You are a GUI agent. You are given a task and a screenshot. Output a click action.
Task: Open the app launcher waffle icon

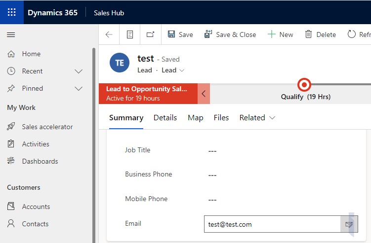(11, 12)
